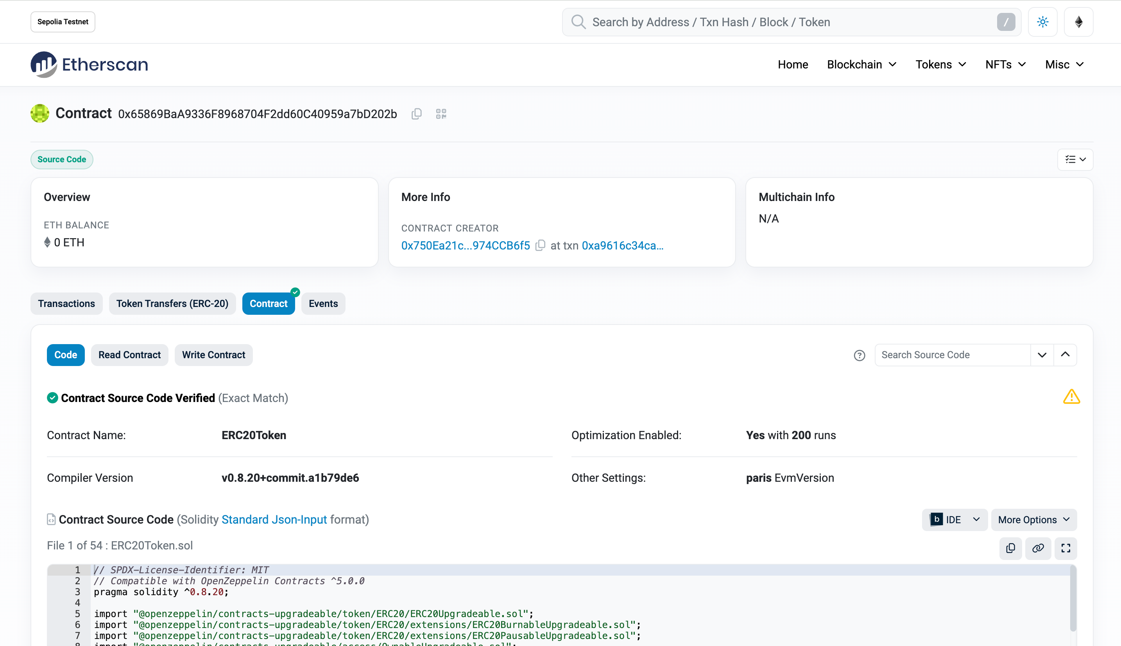
Task: Show QR code for contract address
Action: coord(441,114)
